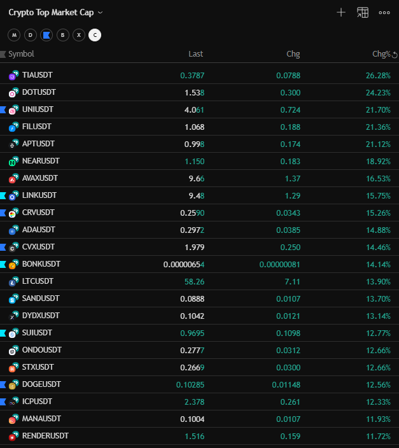Toggle the cyan flag on BONKUSDT row
Image resolution: width=399 pixels, height=448 pixels.
[3, 264]
